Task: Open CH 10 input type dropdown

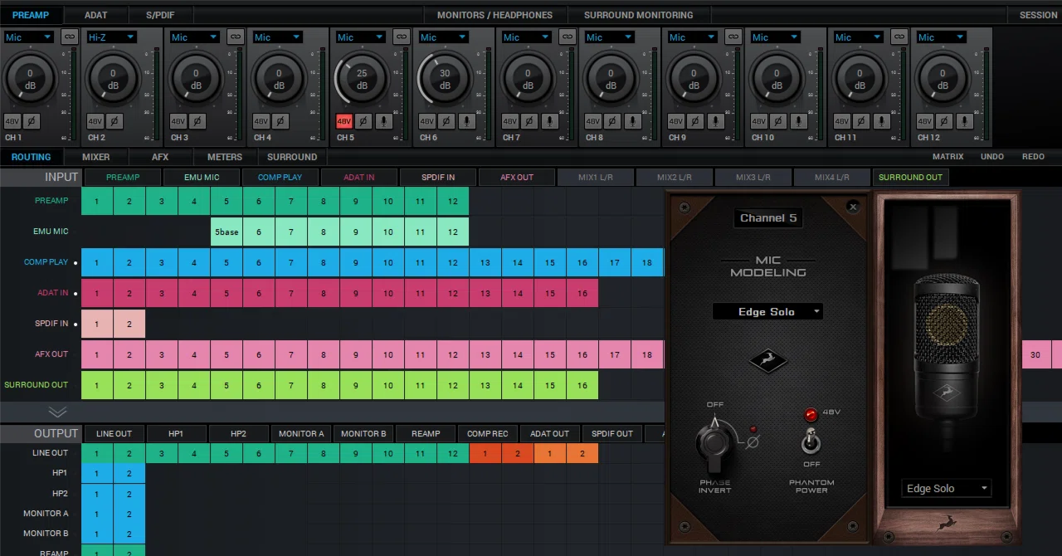Action: tap(775, 37)
